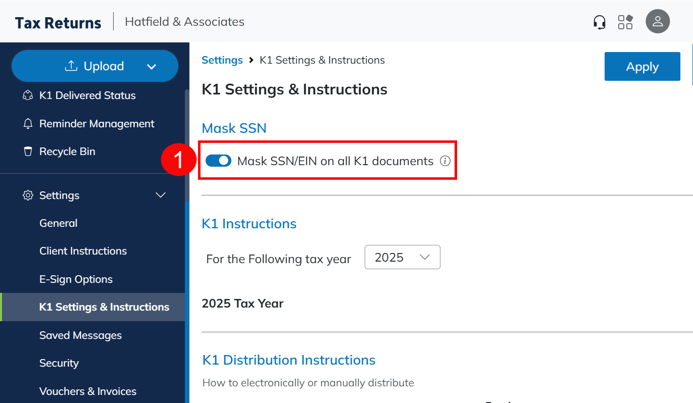The height and width of the screenshot is (403, 693).
Task: Click the headset support icon
Action: (599, 22)
